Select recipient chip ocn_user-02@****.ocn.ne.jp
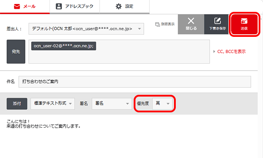This screenshot has width=263, height=158. [64, 46]
